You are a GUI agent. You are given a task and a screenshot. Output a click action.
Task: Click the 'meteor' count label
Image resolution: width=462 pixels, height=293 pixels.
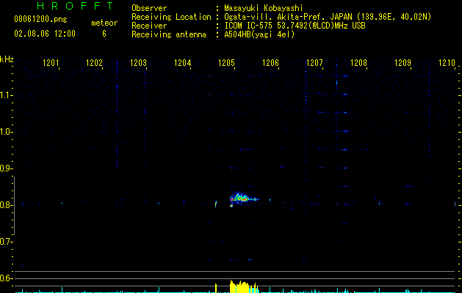tap(104, 23)
